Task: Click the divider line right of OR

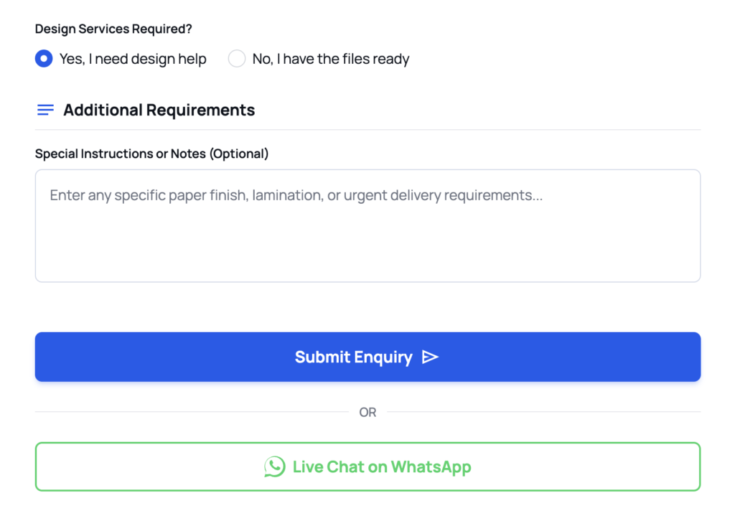Action: click(543, 412)
